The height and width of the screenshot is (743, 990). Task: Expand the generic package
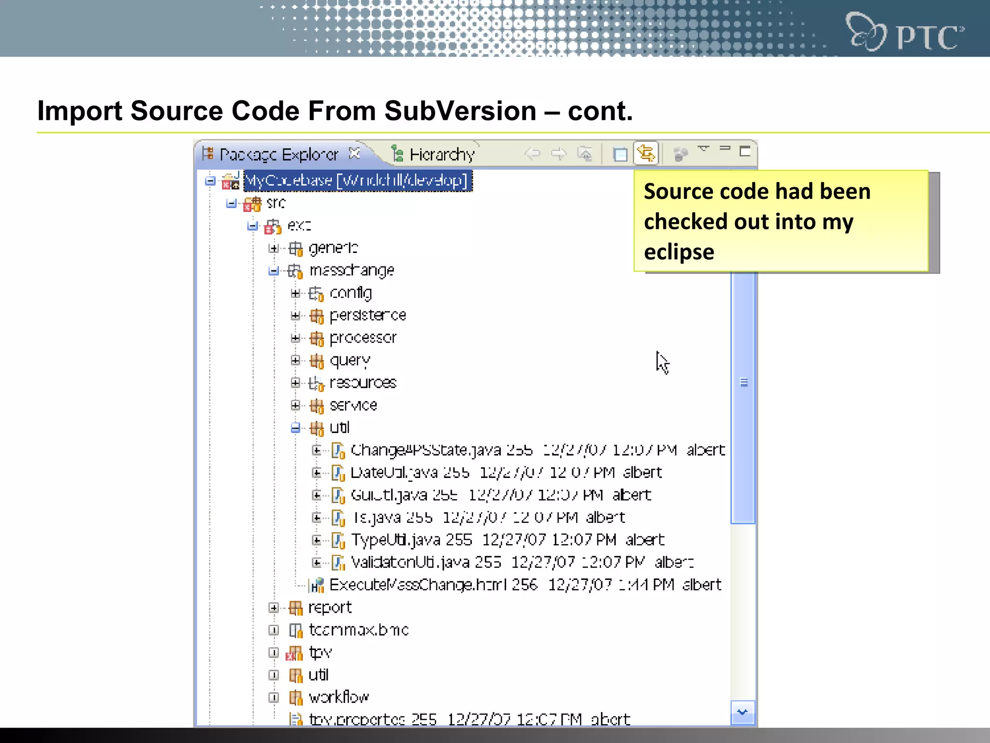(x=274, y=248)
